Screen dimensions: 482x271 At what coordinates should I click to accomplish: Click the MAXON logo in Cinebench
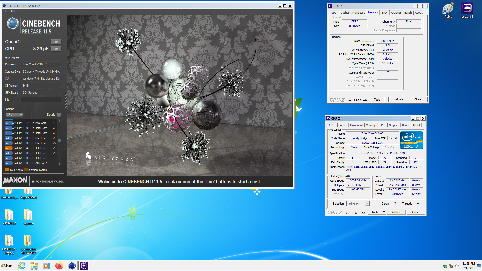pyautogui.click(x=15, y=180)
